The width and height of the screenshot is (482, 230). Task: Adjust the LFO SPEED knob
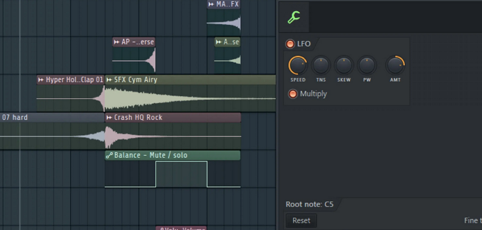click(298, 65)
